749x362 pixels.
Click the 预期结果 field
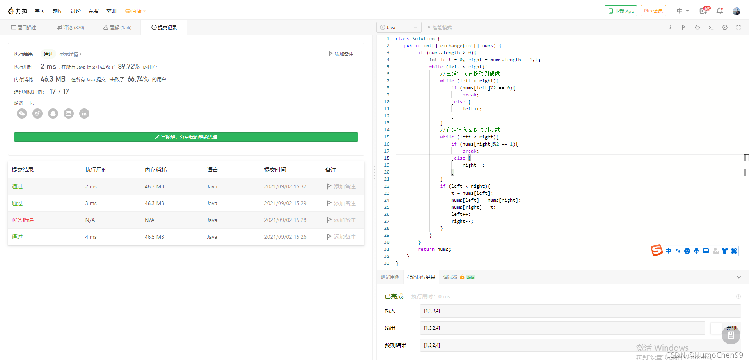(x=580, y=345)
